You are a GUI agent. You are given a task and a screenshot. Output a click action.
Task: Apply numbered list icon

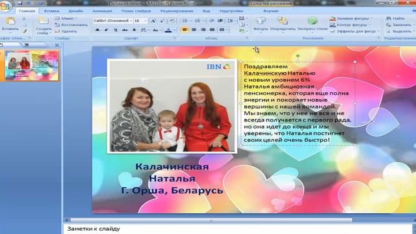(198, 21)
